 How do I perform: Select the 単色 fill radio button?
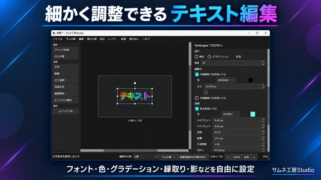point(196,57)
